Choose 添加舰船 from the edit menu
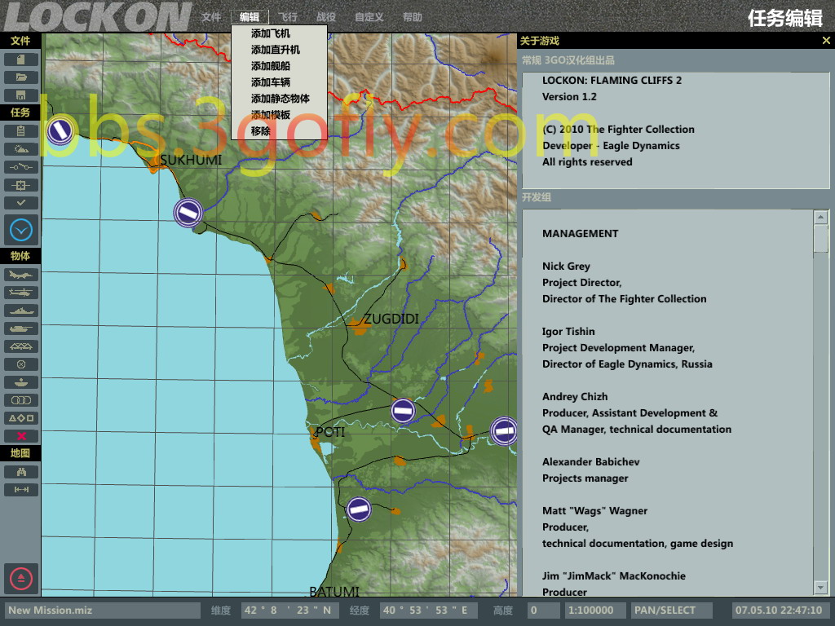Image resolution: width=835 pixels, height=626 pixels. click(279, 66)
